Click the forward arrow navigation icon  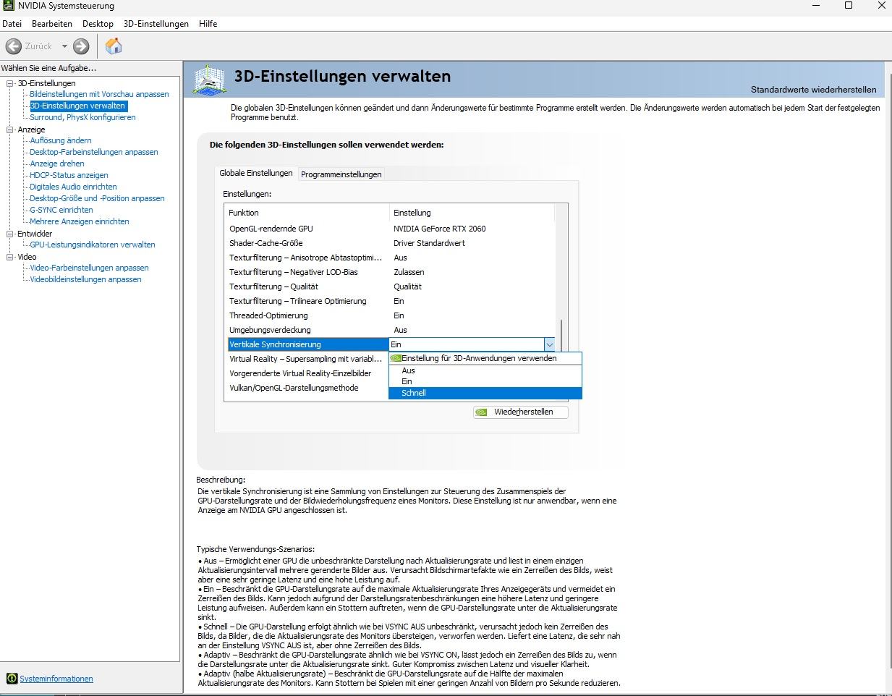click(81, 46)
